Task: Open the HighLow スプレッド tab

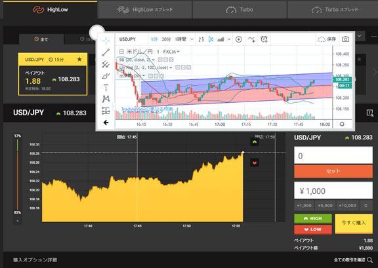Action: tap(145, 10)
